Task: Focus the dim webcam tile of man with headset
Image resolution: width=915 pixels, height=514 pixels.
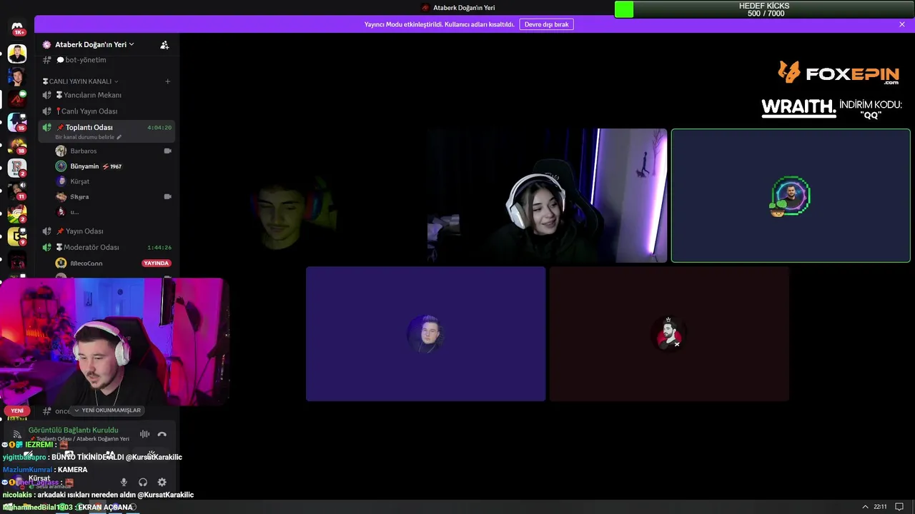Action: pyautogui.click(x=304, y=196)
